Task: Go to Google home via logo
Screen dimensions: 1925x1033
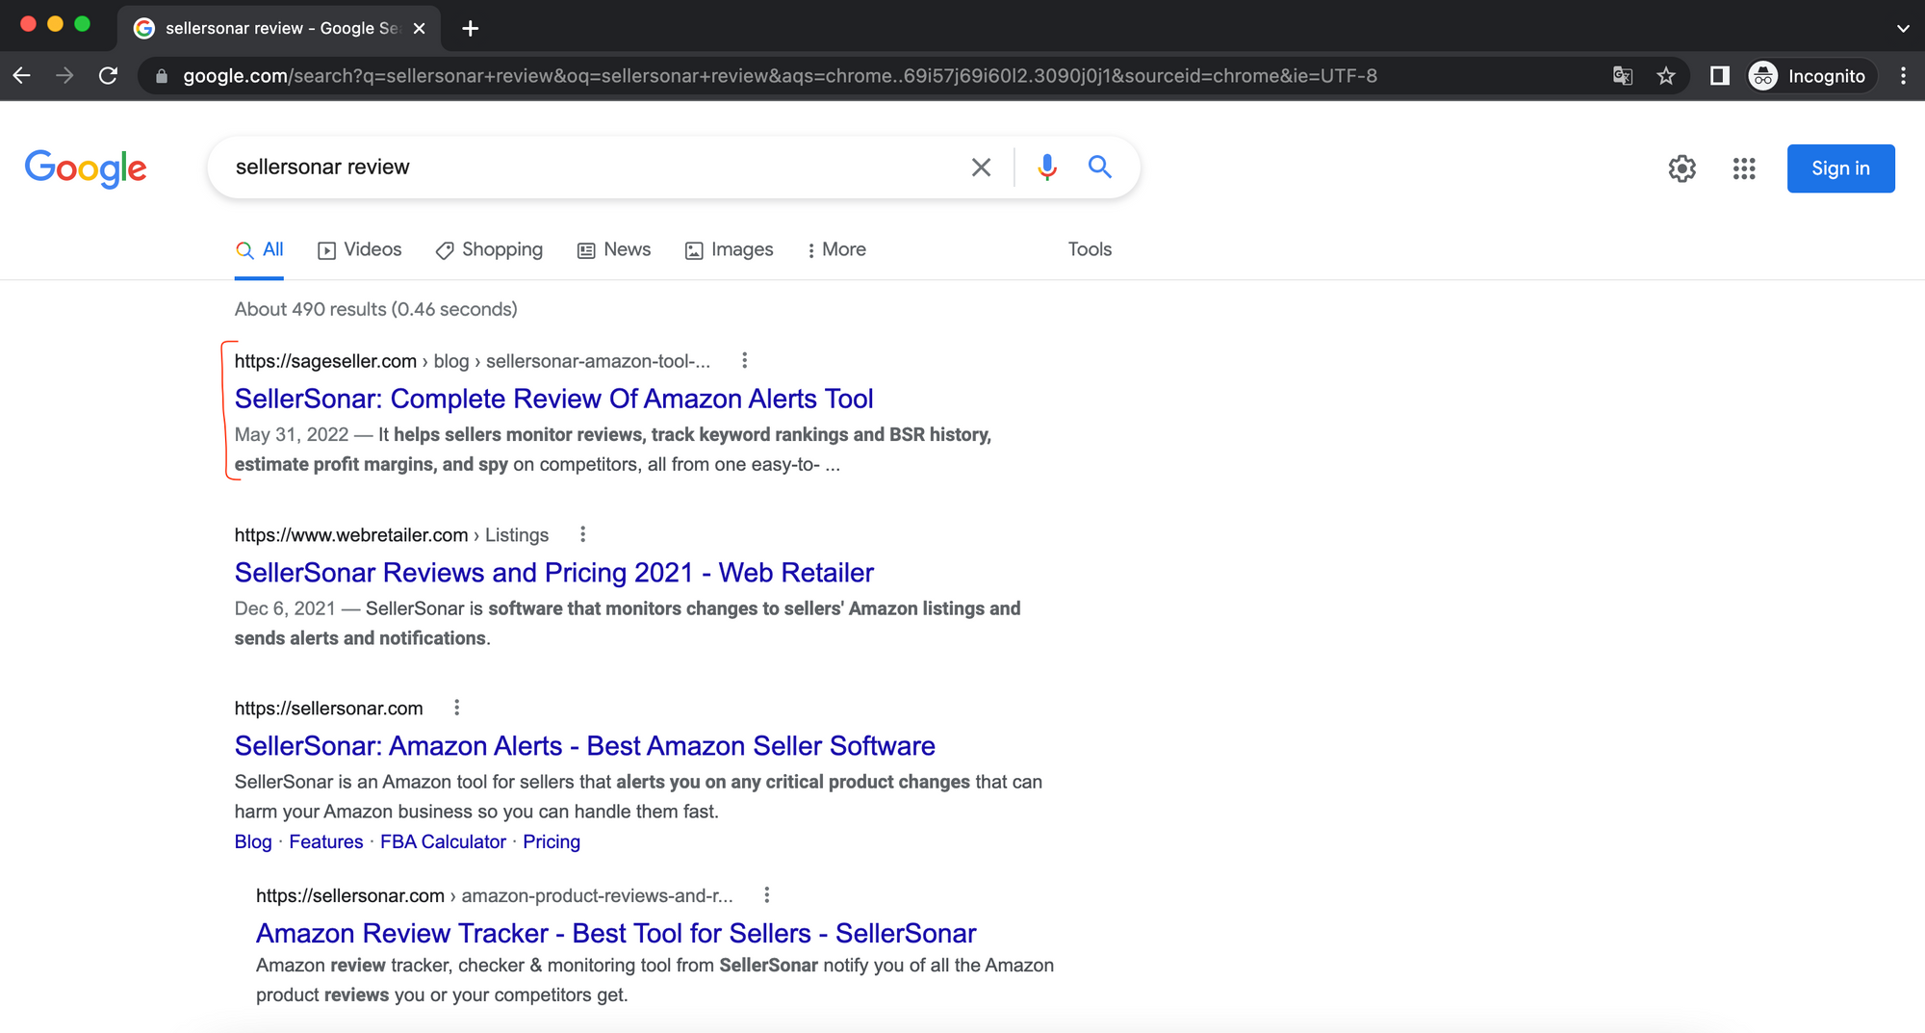Action: tap(86, 168)
